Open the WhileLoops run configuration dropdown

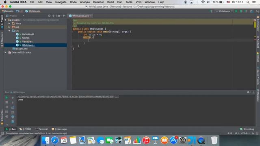224,11
